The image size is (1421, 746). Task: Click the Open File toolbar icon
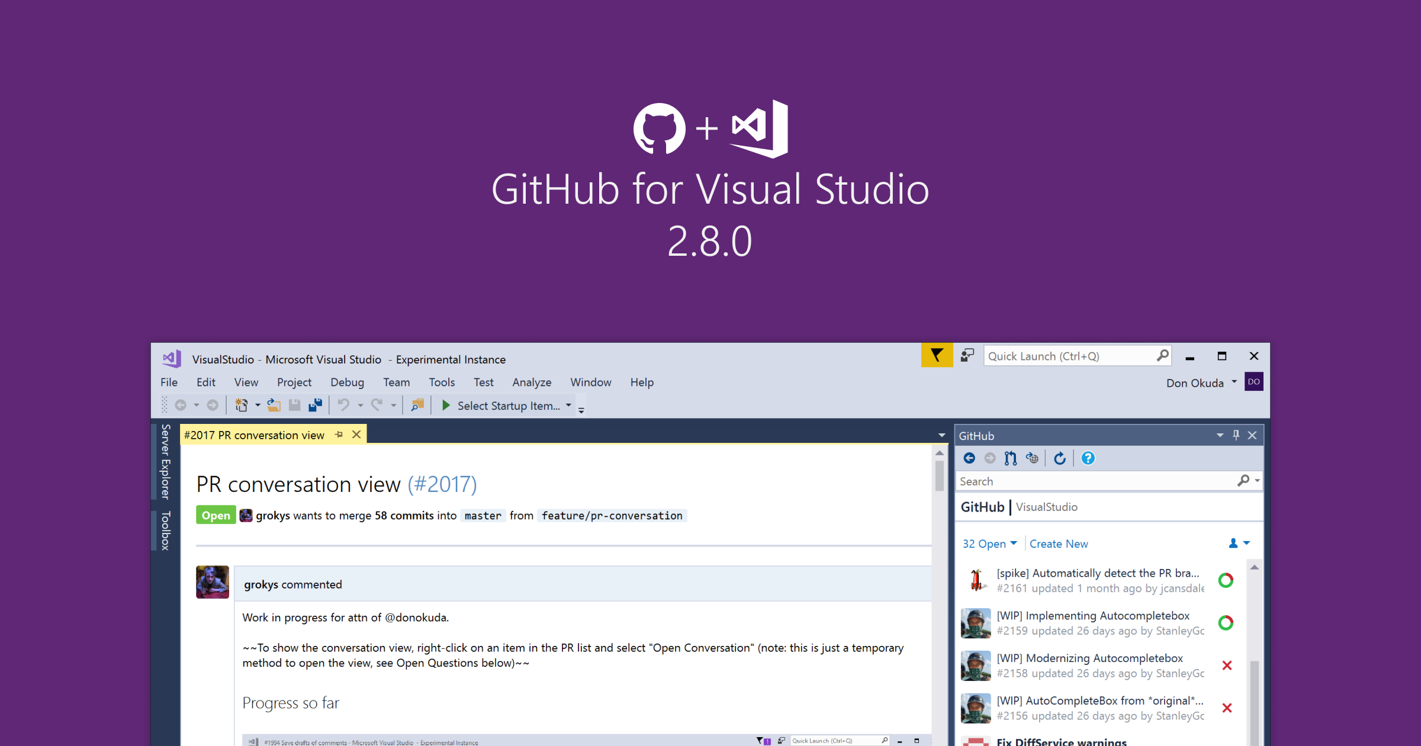coord(274,406)
